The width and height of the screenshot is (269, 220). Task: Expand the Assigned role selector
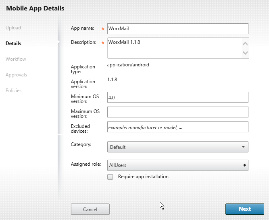177,165
